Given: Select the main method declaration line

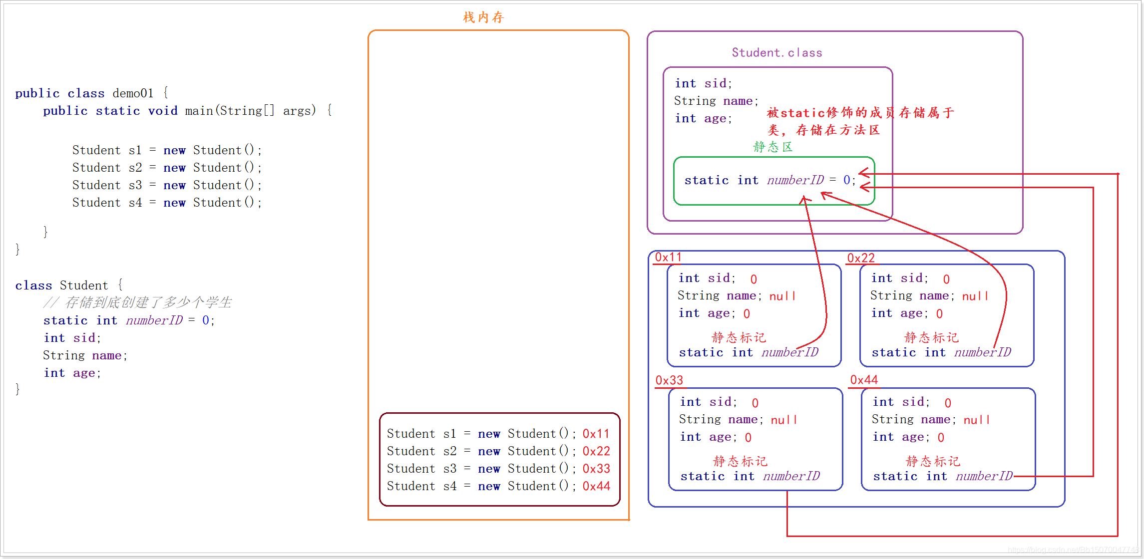Looking at the screenshot, I should (188, 111).
